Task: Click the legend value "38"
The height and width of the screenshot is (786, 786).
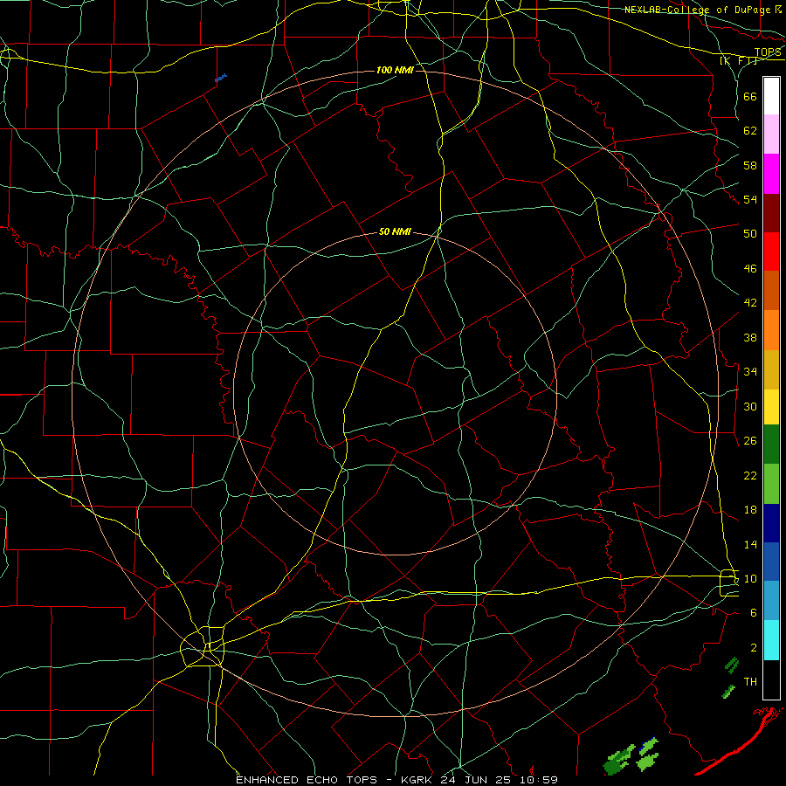Action: tap(750, 337)
